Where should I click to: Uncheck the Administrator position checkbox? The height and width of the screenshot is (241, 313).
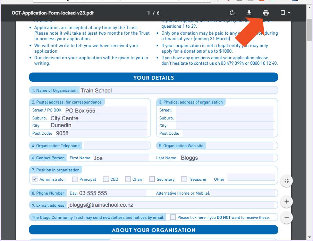point(34,179)
